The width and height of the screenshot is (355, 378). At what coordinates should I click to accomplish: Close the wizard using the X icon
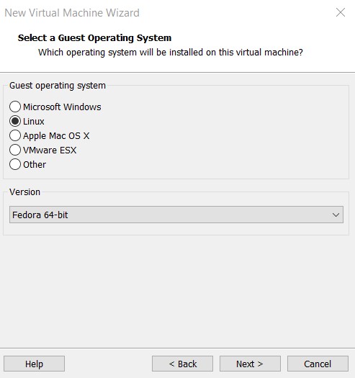(x=341, y=12)
